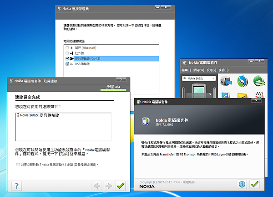Click the 可用的連接類型 label
Viewport: 273px width, 197px height.
tap(74, 41)
